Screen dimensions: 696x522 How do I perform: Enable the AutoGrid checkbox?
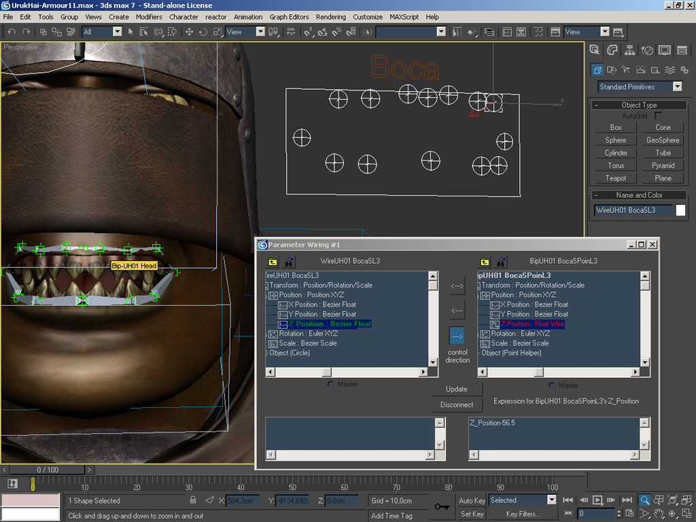(658, 116)
